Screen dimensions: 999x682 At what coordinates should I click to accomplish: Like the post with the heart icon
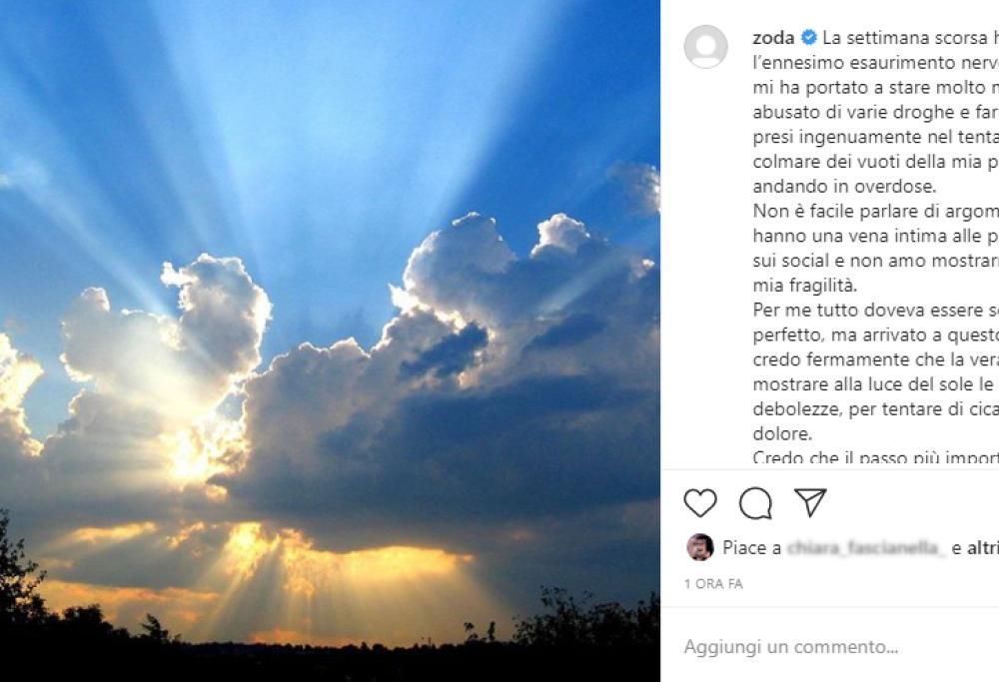coord(700,502)
